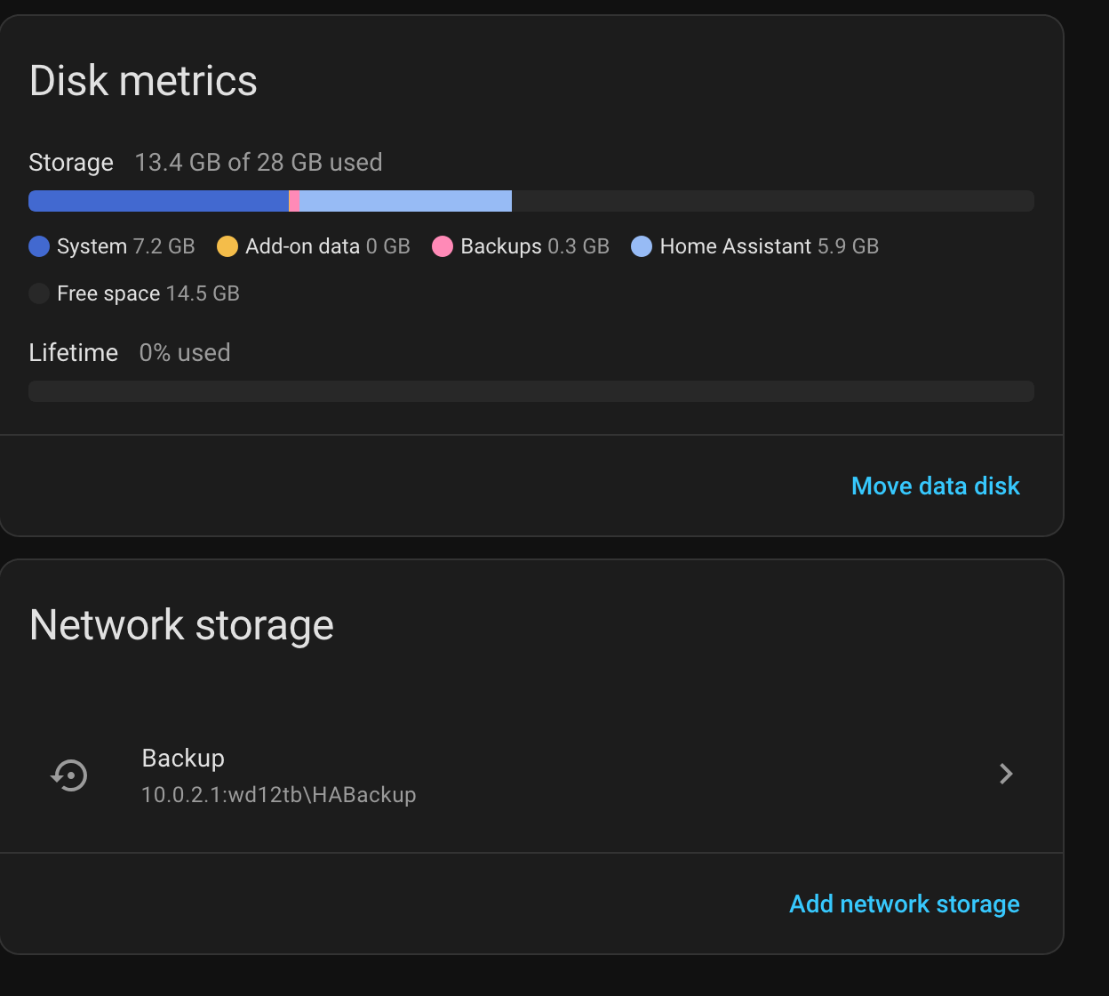Click the 13.4 GB of 28 GB used text
The height and width of the screenshot is (996, 1109).
(258, 163)
